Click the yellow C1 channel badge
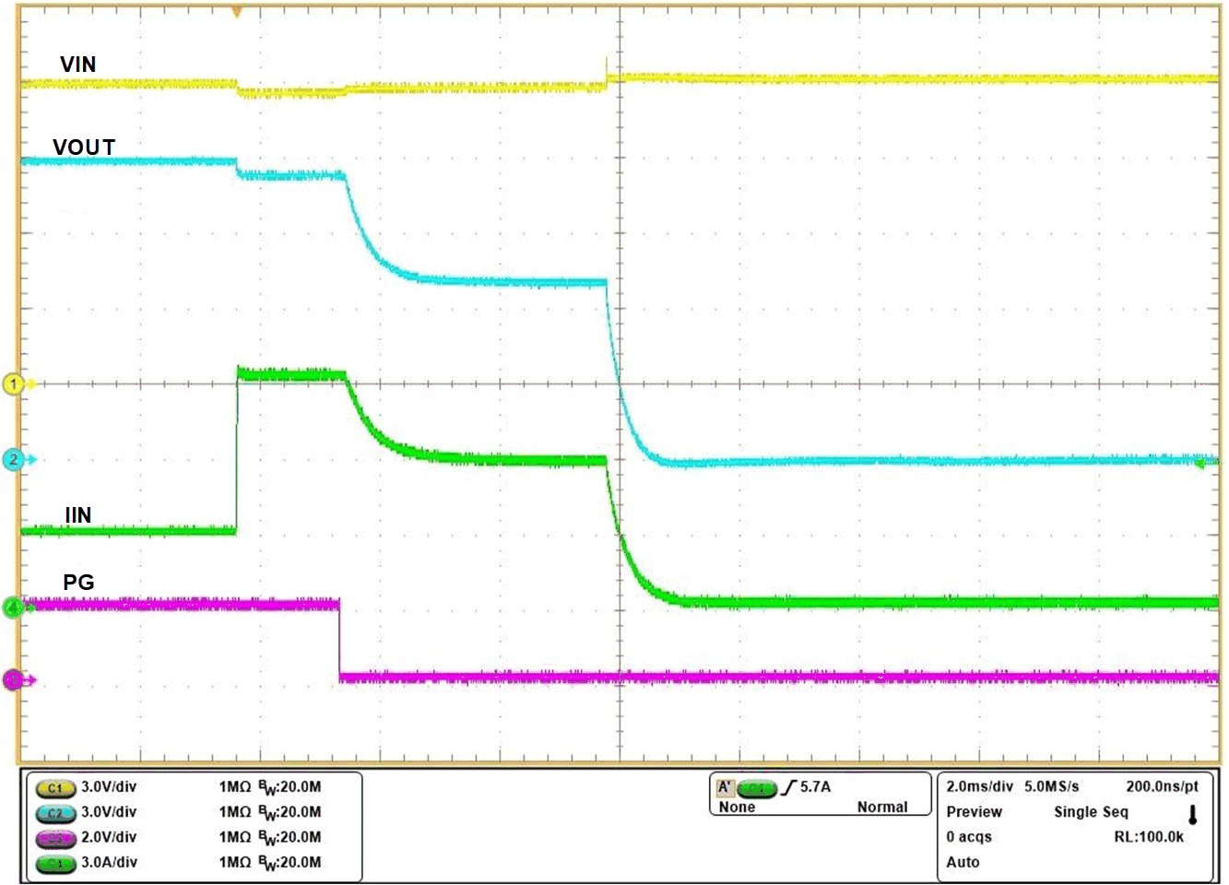The height and width of the screenshot is (885, 1229). (x=55, y=788)
